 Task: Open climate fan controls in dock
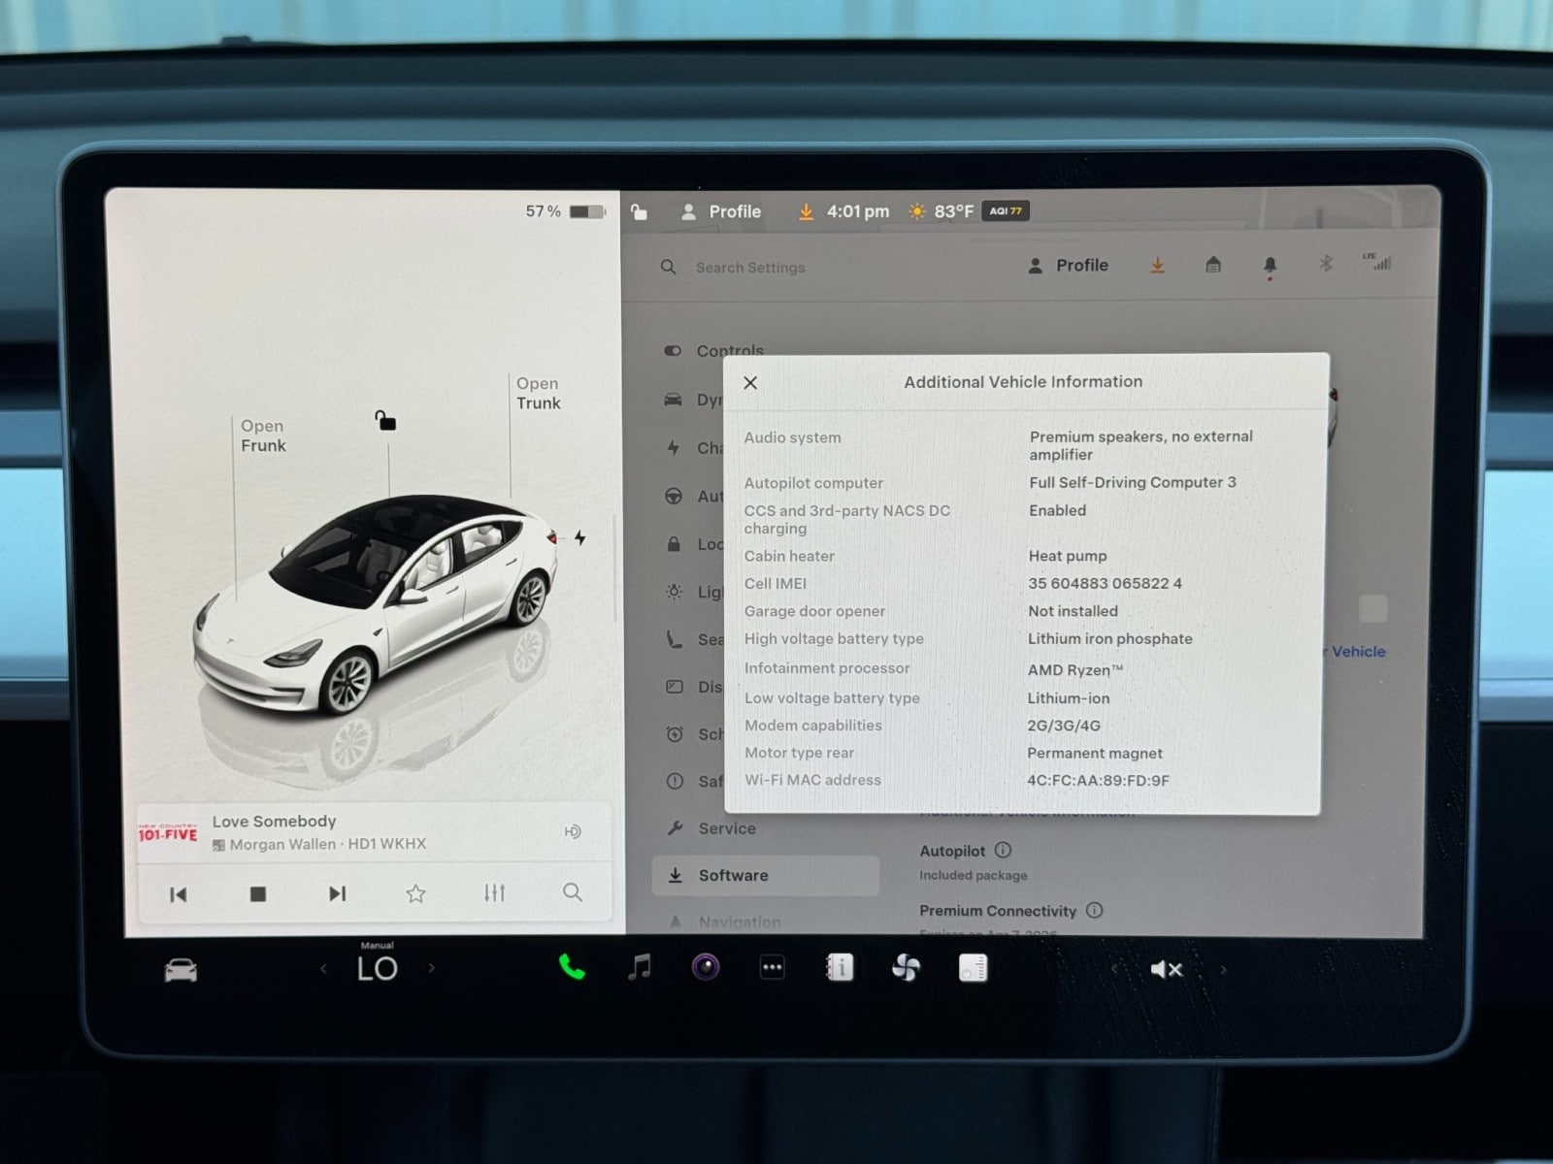pos(906,967)
